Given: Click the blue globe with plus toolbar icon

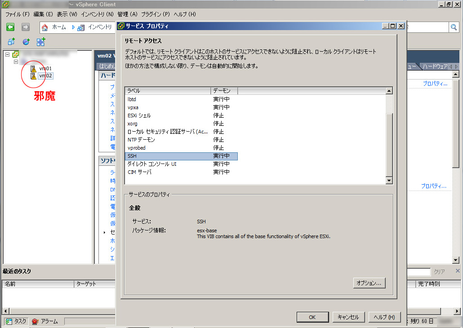Looking at the screenshot, I should (x=26, y=42).
